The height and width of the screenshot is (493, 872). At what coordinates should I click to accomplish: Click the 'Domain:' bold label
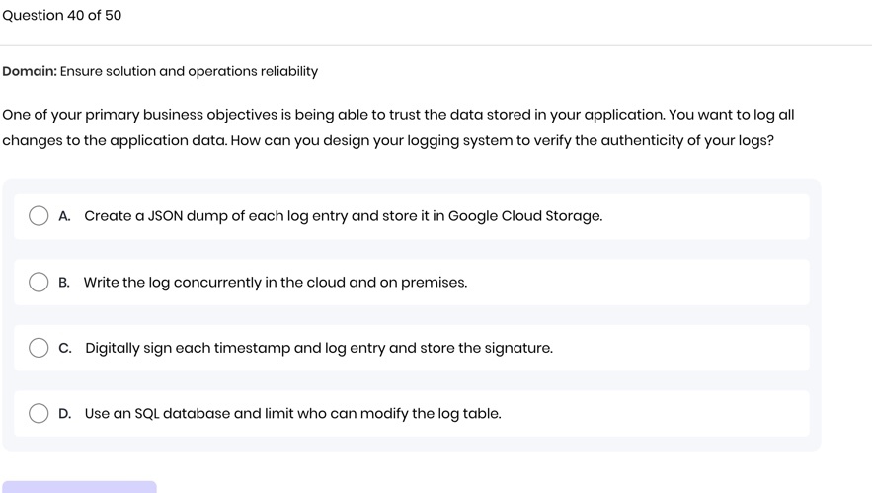pyautogui.click(x=29, y=72)
